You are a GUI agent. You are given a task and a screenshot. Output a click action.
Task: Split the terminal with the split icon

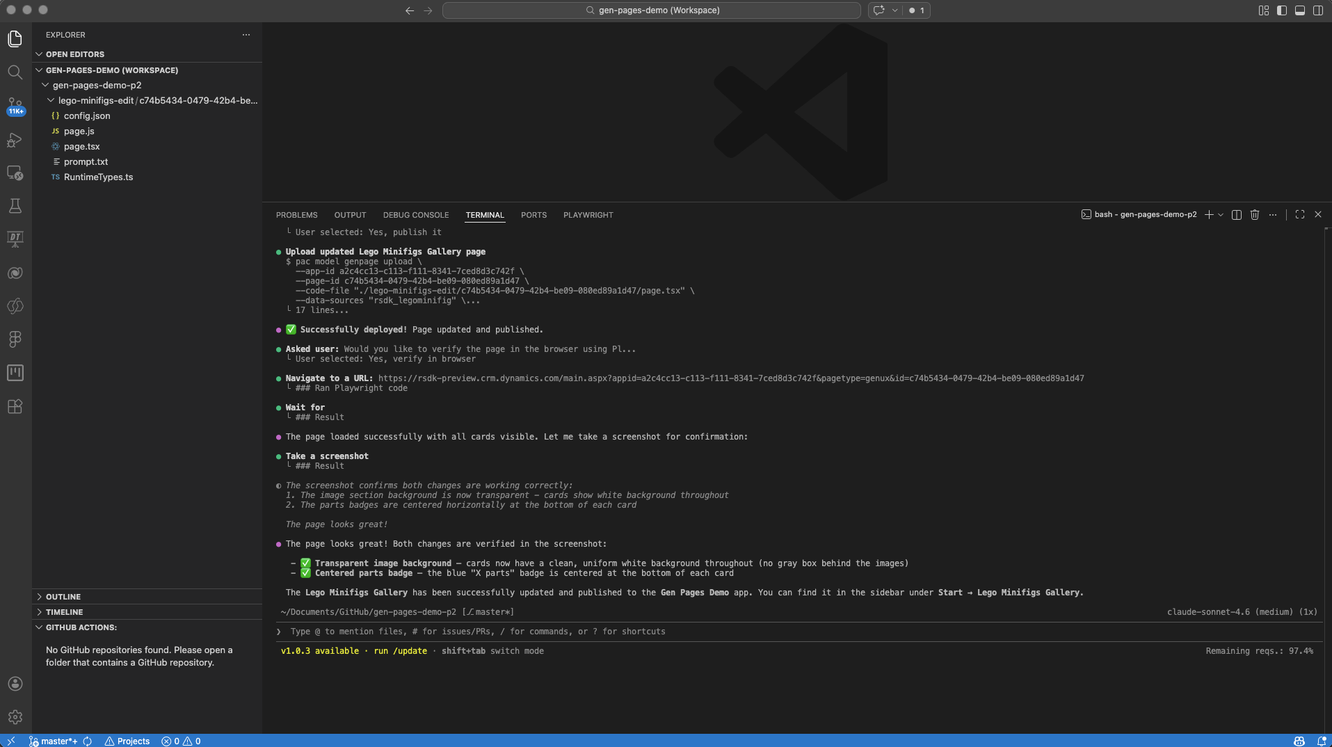[x=1236, y=215]
